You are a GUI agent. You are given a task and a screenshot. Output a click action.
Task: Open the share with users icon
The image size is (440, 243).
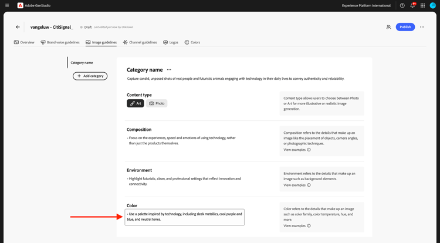pos(388,27)
